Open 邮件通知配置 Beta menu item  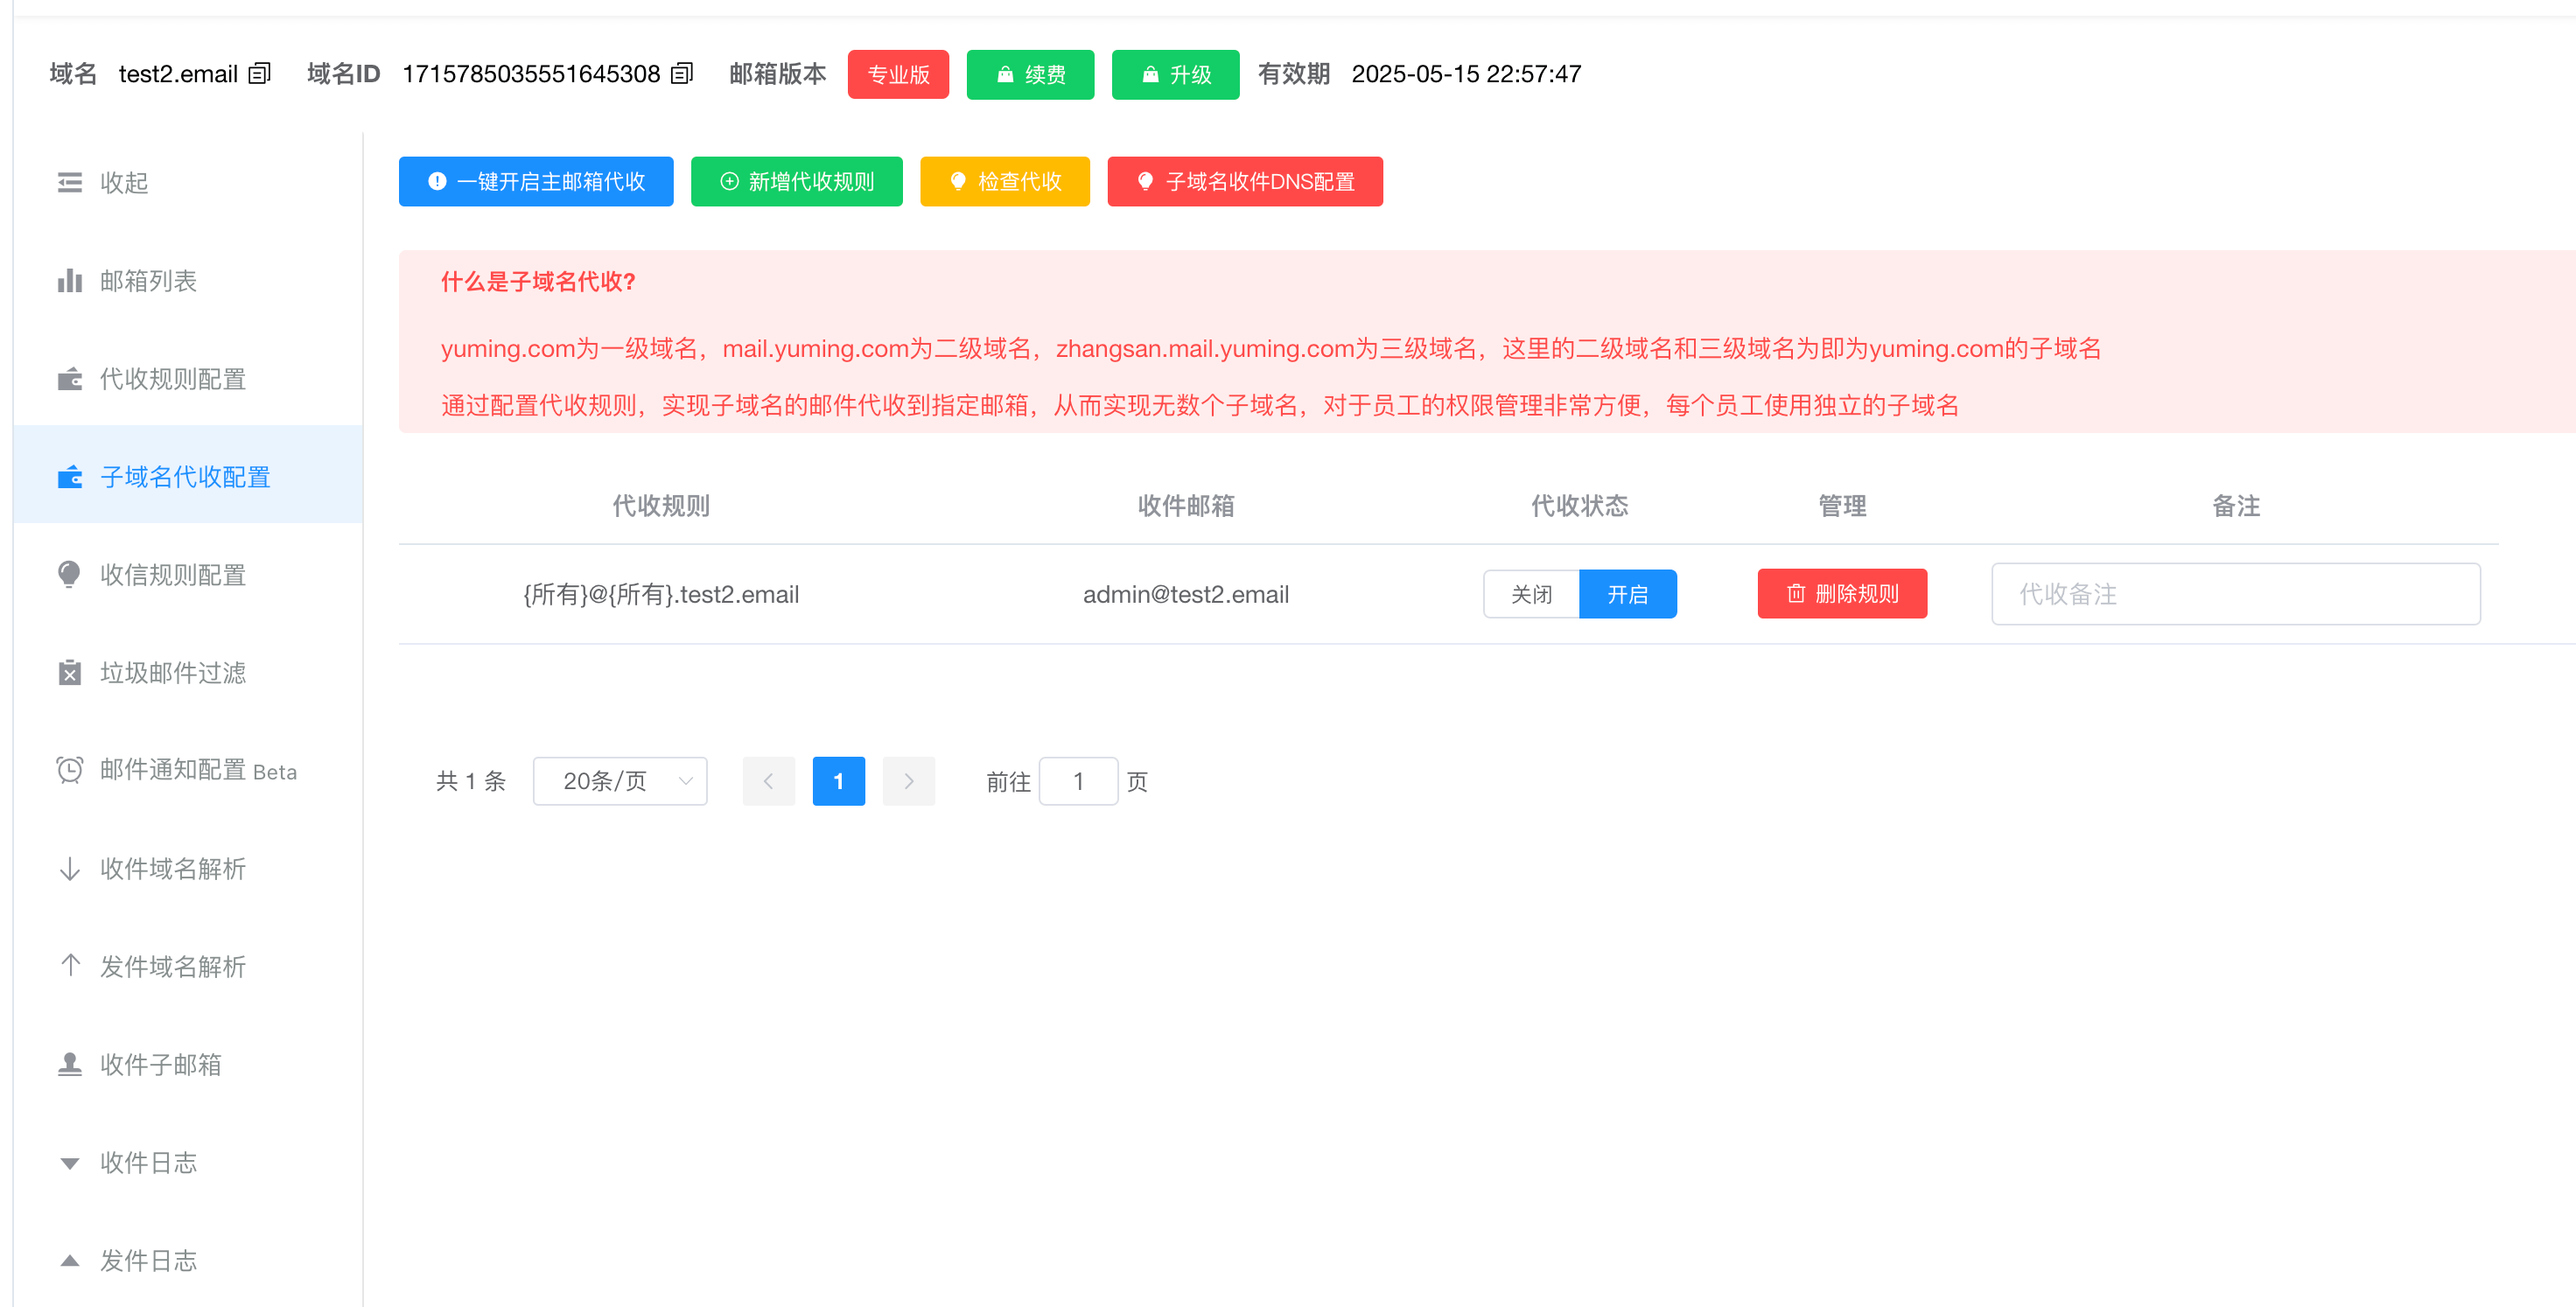(x=188, y=770)
